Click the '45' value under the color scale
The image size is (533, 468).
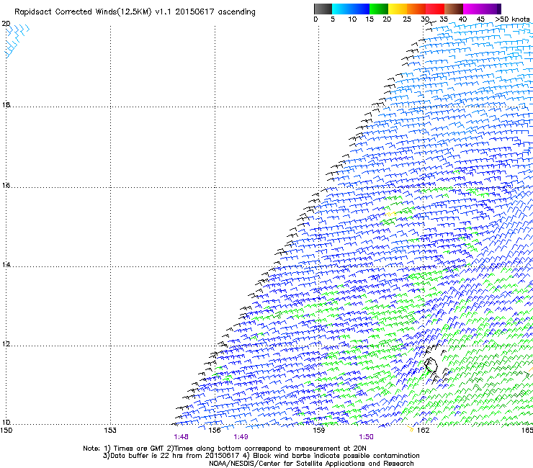point(480,19)
